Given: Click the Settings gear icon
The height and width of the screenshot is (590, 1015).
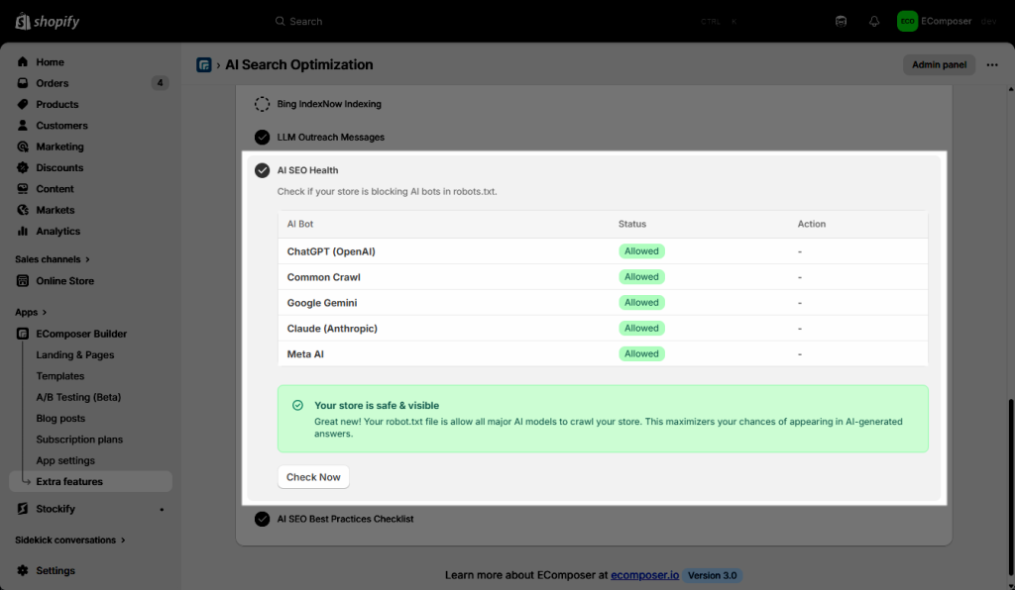Looking at the screenshot, I should 23,570.
